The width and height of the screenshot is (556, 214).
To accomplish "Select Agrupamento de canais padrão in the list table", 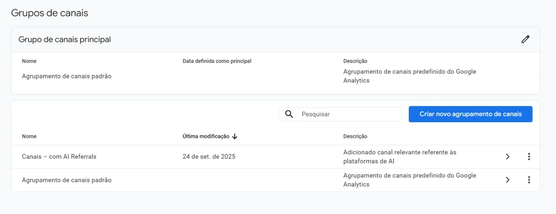I will click(67, 180).
